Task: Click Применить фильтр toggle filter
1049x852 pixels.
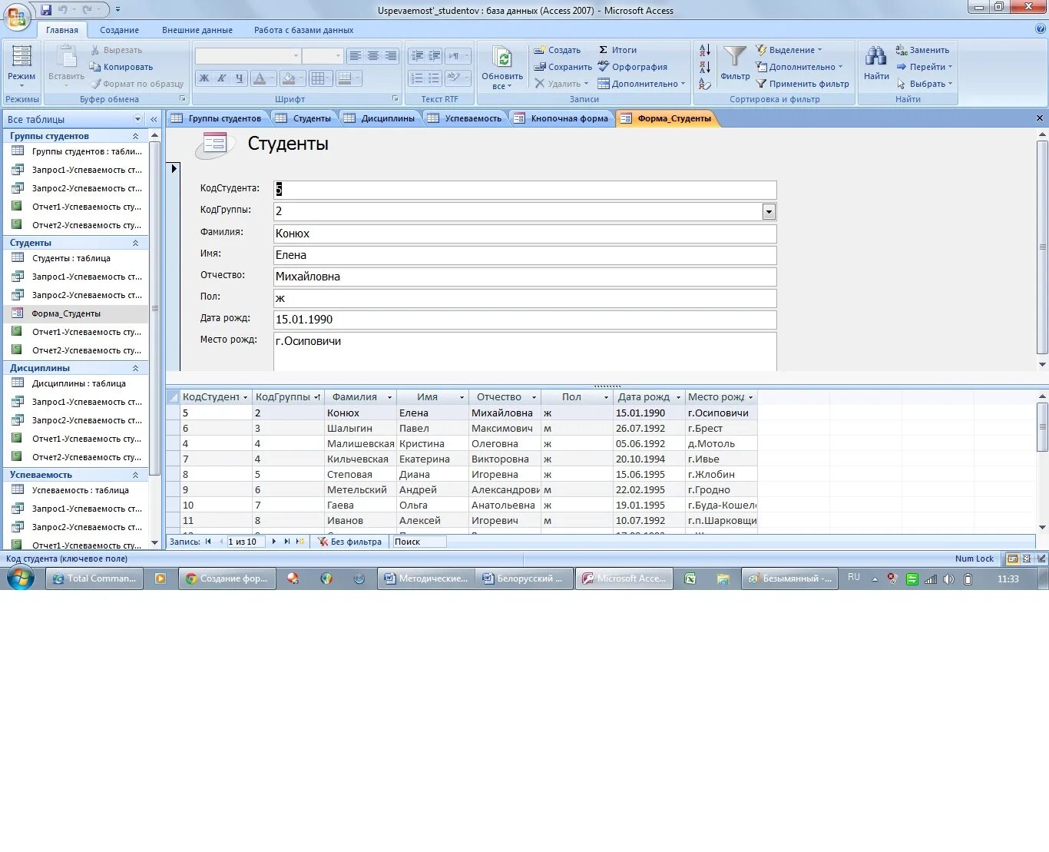Action: point(802,84)
